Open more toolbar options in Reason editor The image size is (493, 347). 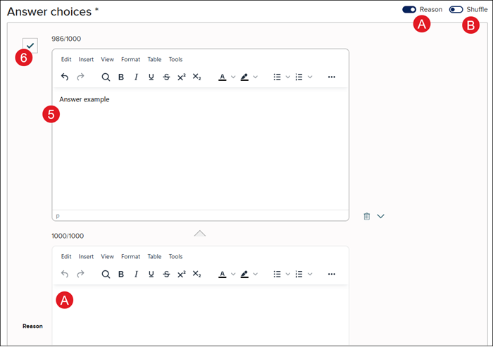click(x=332, y=274)
